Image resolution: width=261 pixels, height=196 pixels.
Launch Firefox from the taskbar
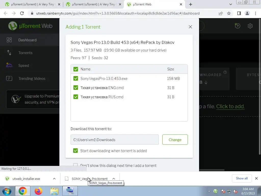38,191
